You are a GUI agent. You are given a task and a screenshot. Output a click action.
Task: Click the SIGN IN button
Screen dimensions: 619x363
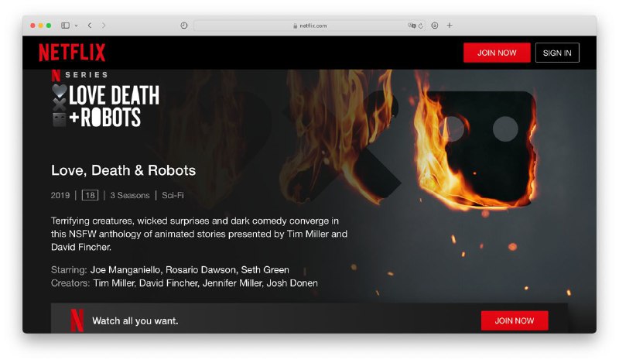coord(557,53)
